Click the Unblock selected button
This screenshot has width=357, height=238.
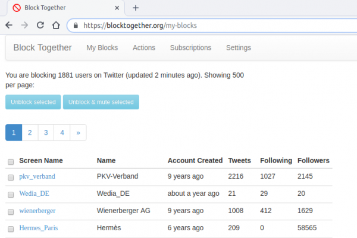[33, 102]
